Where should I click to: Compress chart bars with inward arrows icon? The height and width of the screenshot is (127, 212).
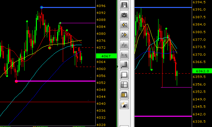coord(124,45)
